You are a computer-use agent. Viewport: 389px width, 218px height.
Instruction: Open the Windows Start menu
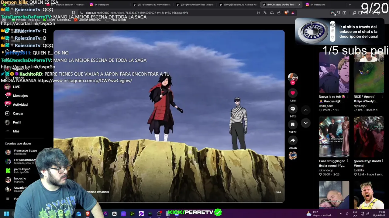(6, 214)
